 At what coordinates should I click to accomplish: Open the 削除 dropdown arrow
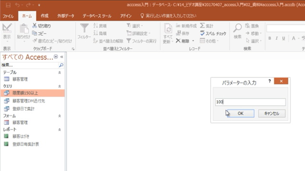click(x=193, y=41)
